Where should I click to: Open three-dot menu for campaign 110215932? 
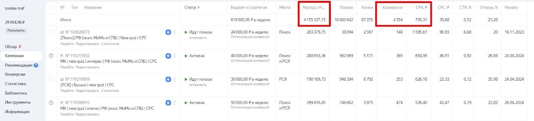click(175, 56)
